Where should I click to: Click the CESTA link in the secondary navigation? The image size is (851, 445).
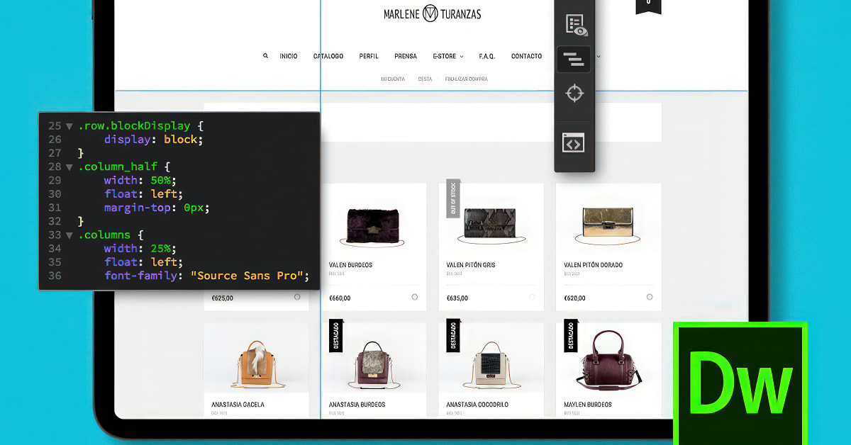425,79
